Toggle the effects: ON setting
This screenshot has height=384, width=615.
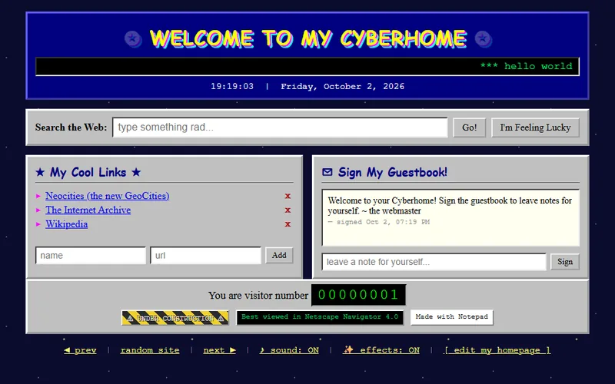381,350
